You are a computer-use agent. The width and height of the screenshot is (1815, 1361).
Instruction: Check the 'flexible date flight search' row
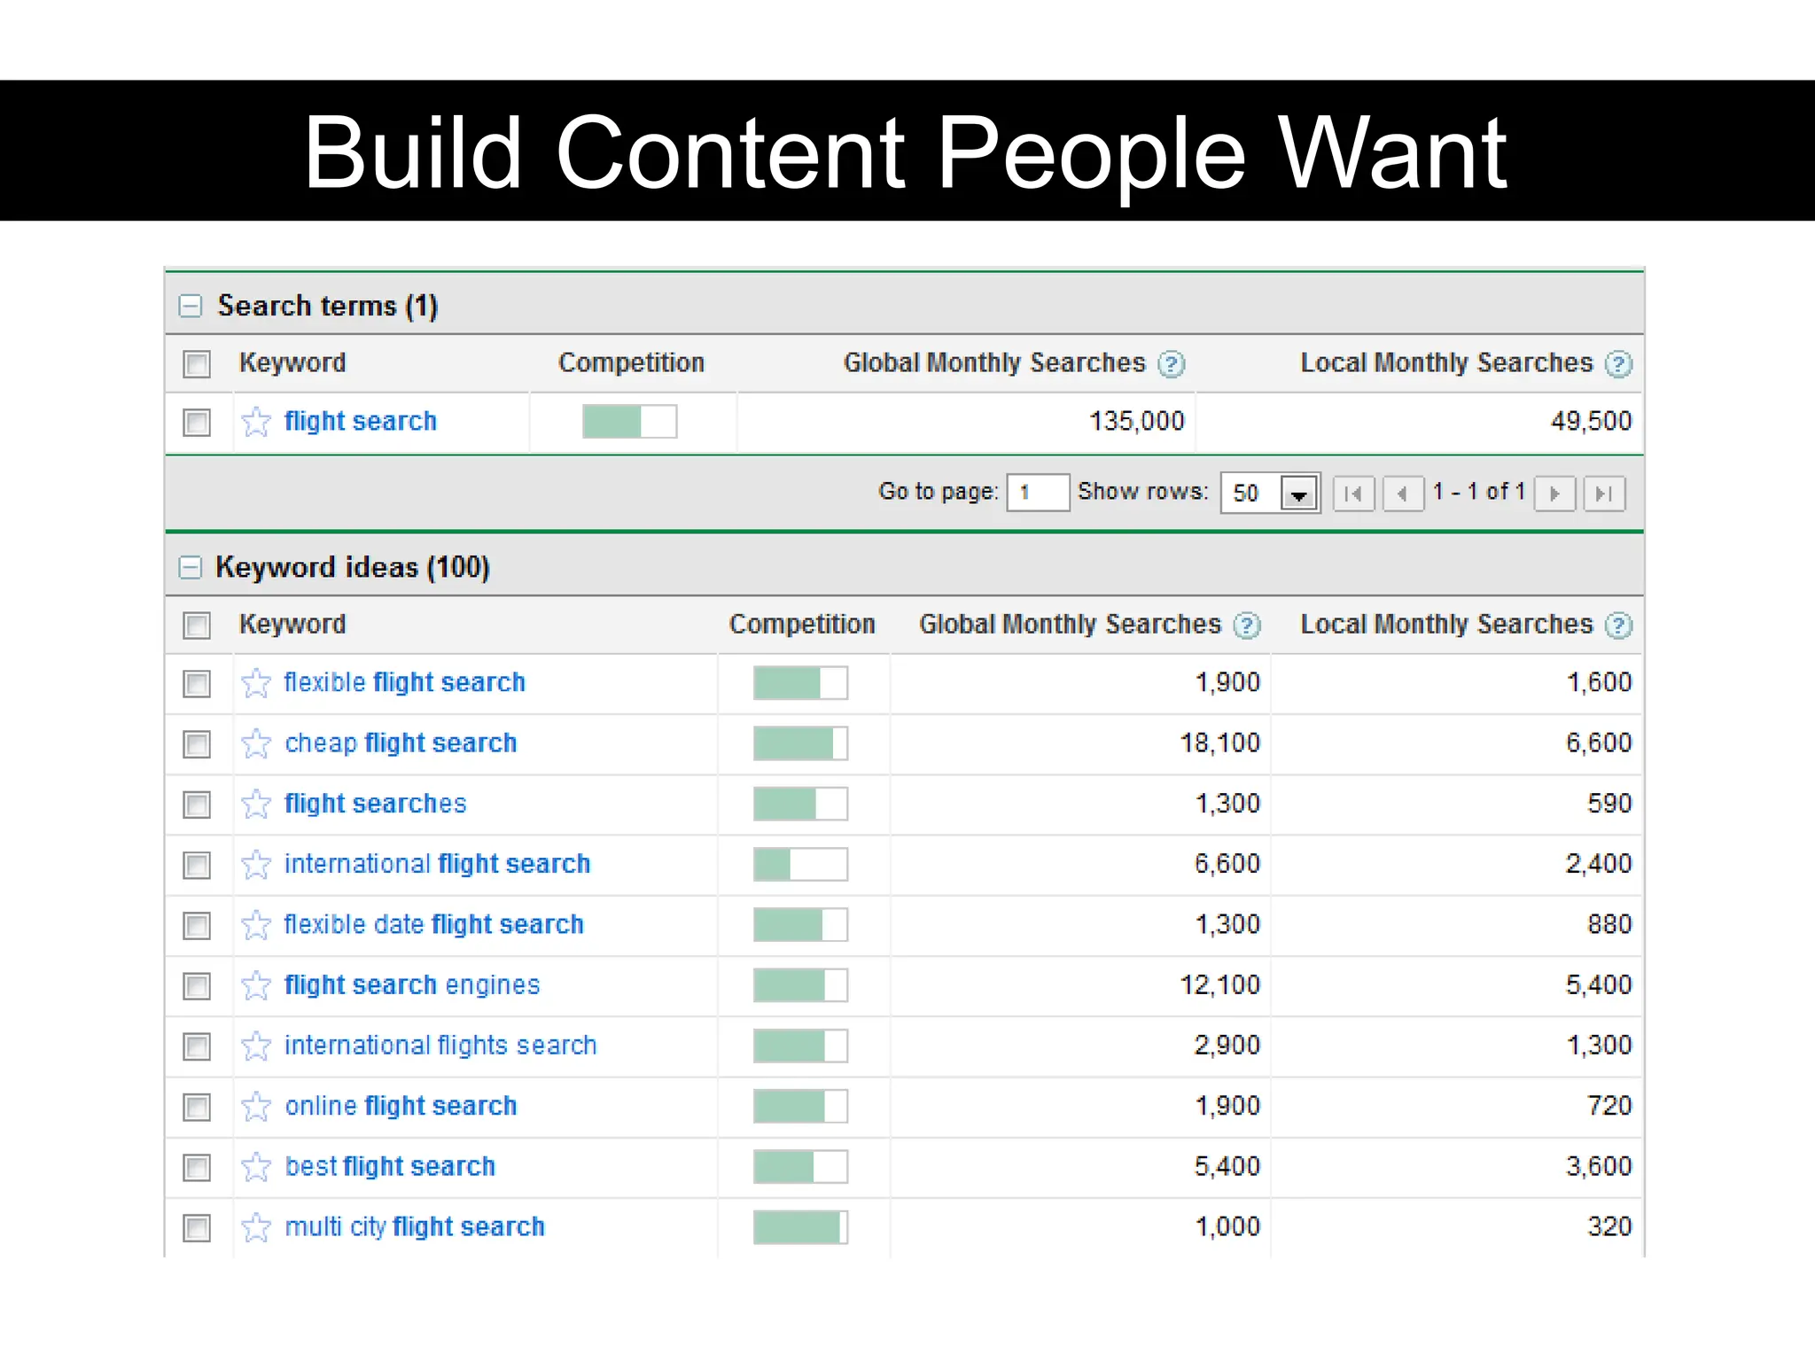197,926
